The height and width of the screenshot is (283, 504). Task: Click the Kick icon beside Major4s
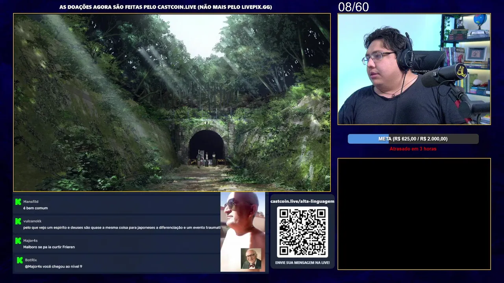tap(18, 241)
